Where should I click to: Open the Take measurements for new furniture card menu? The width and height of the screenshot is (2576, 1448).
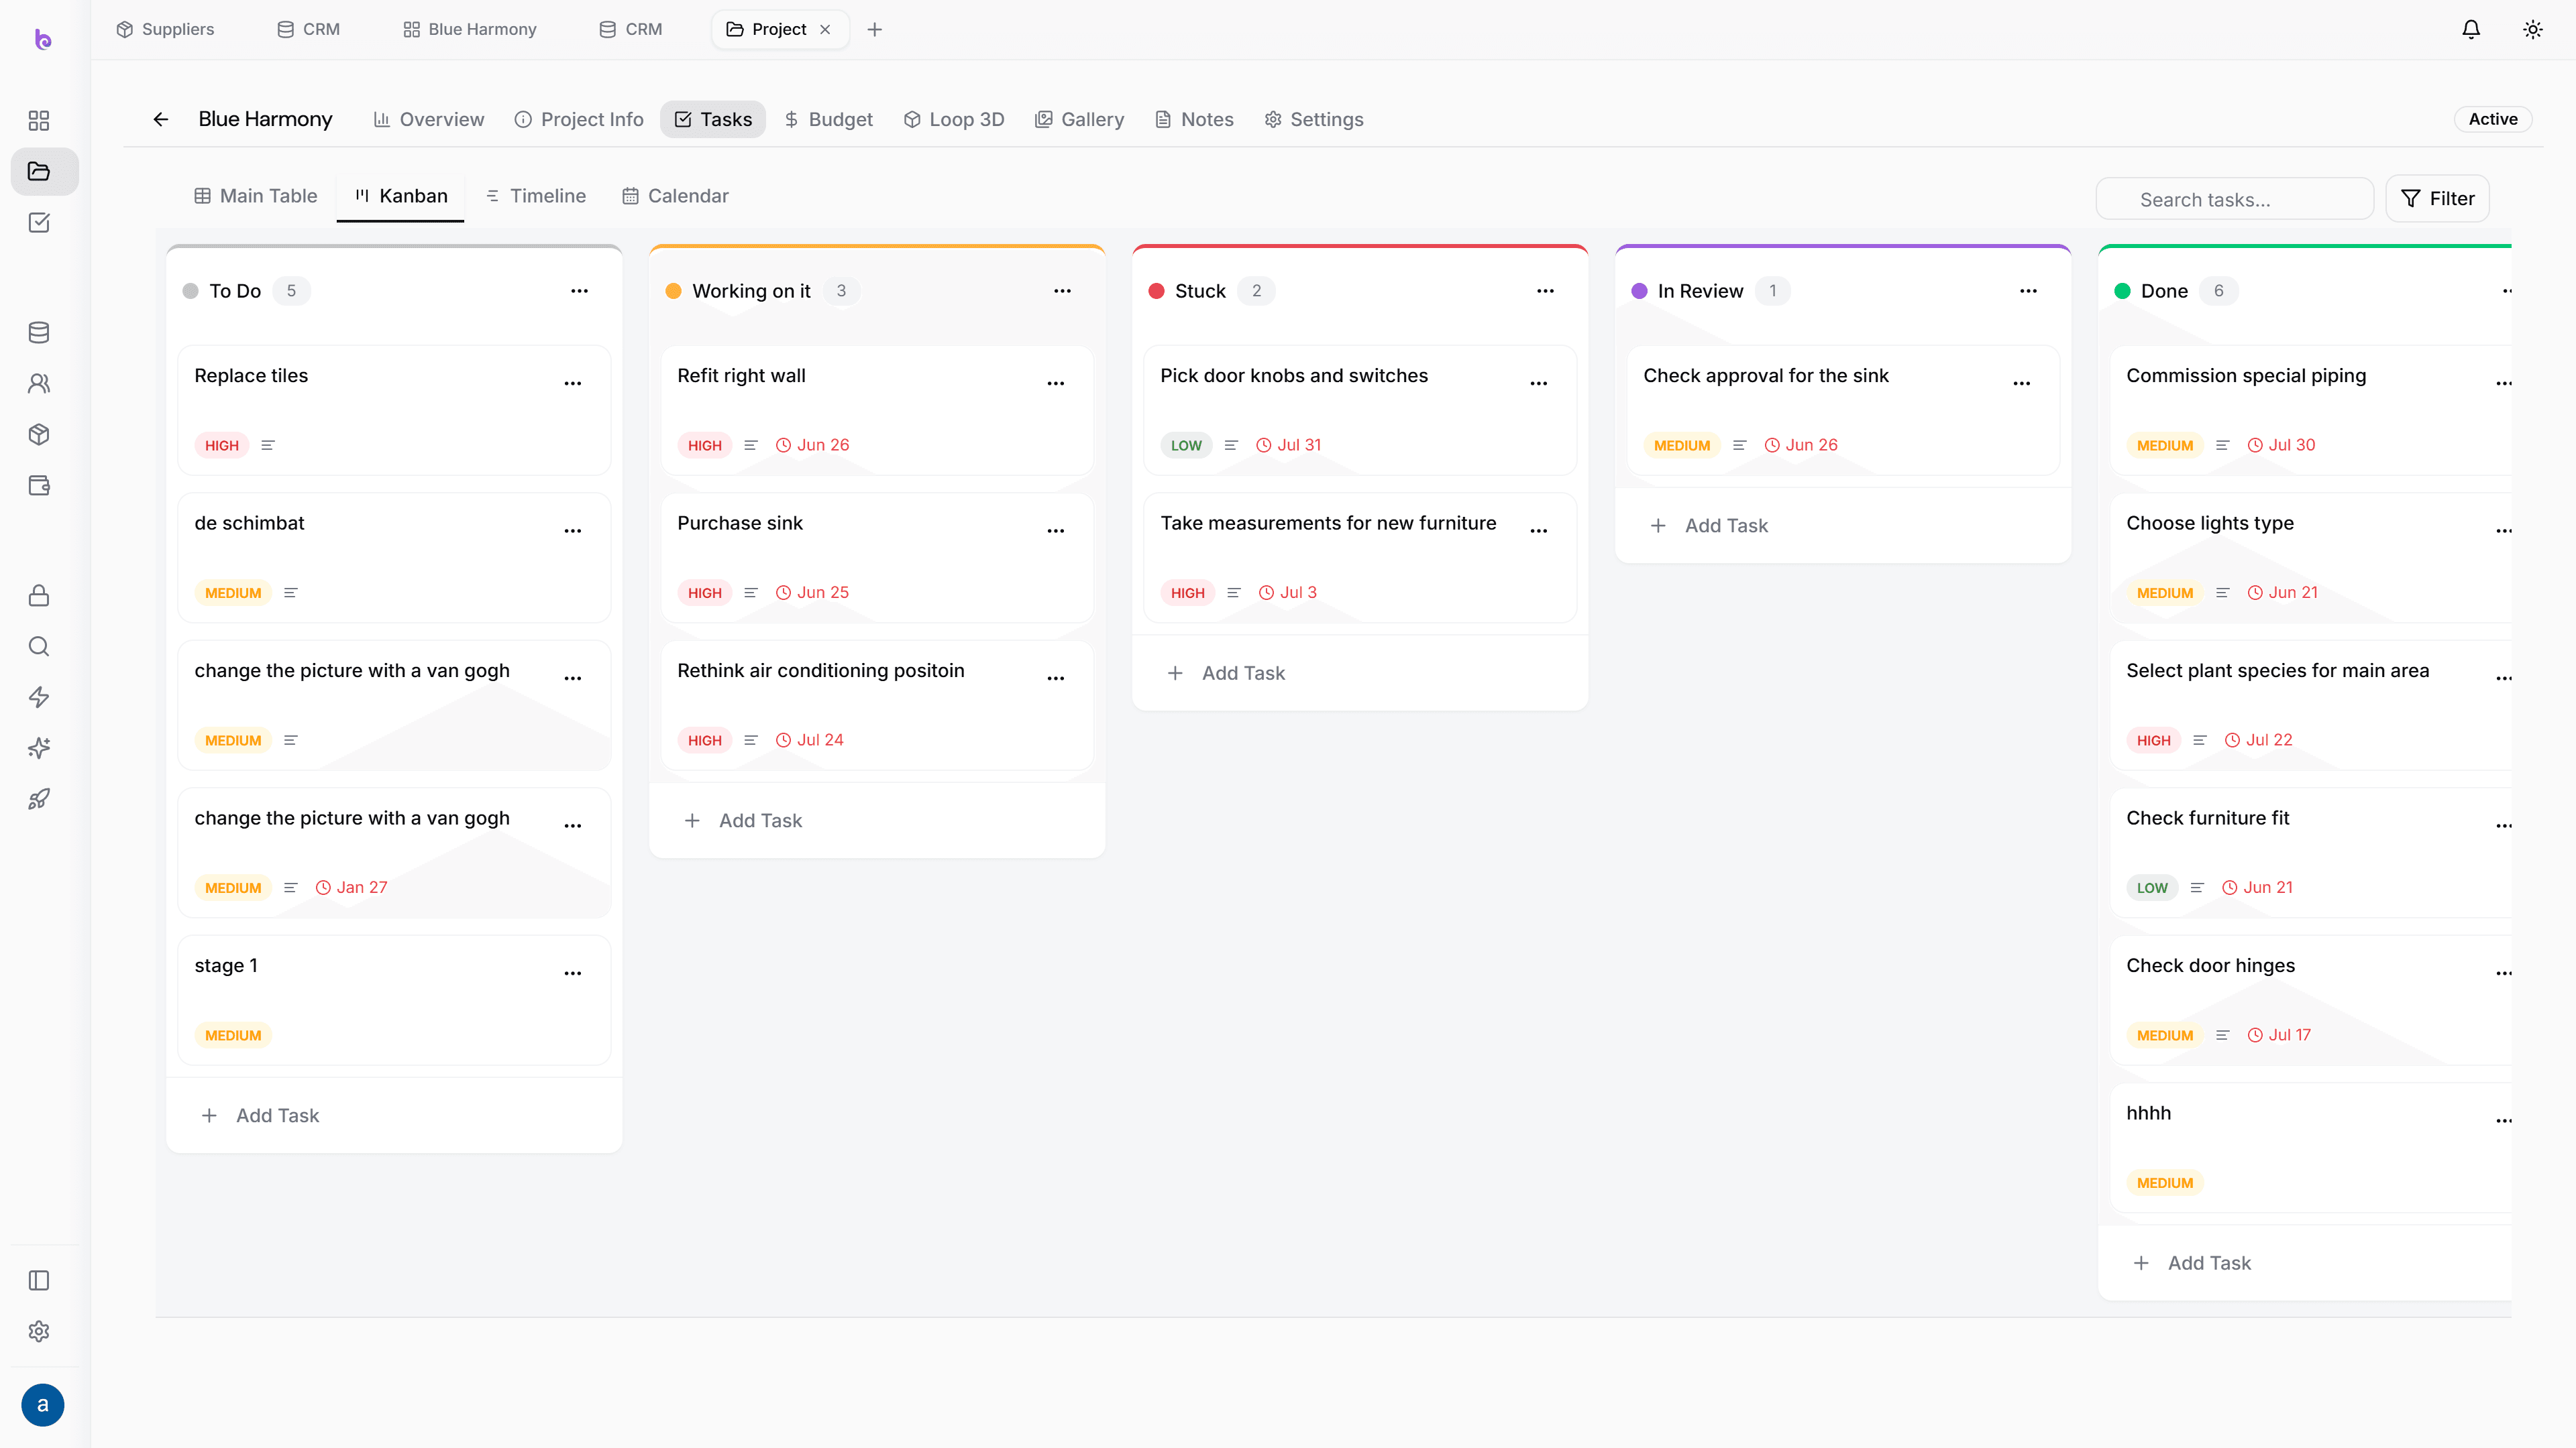pos(1539,532)
